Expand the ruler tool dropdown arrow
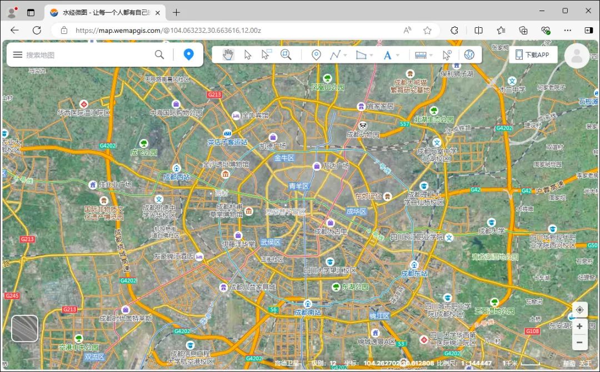 pyautogui.click(x=431, y=55)
